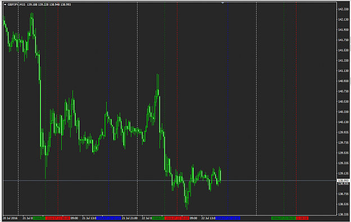Viewport: 351px width, 222px height.
Task: Click the 138.335 price scale value
Action: click(344, 214)
